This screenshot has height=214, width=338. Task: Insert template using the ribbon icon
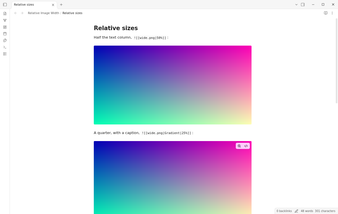(5, 40)
